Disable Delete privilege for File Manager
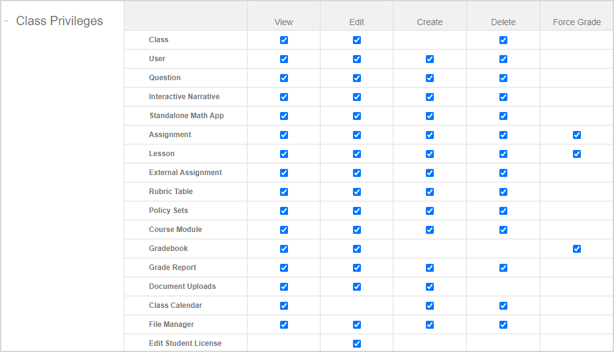The width and height of the screenshot is (614, 352). click(x=503, y=325)
